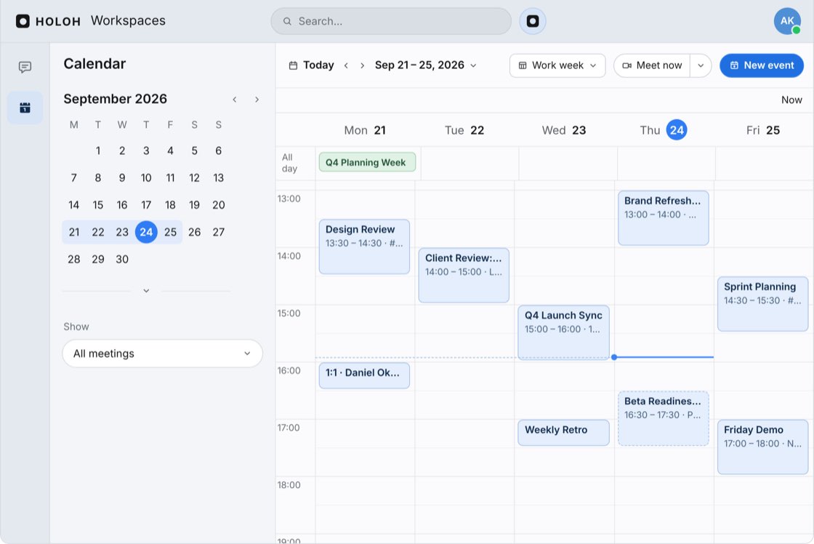Select the Thu 24 column header
Screen dimensions: 814x544
[x=663, y=130]
